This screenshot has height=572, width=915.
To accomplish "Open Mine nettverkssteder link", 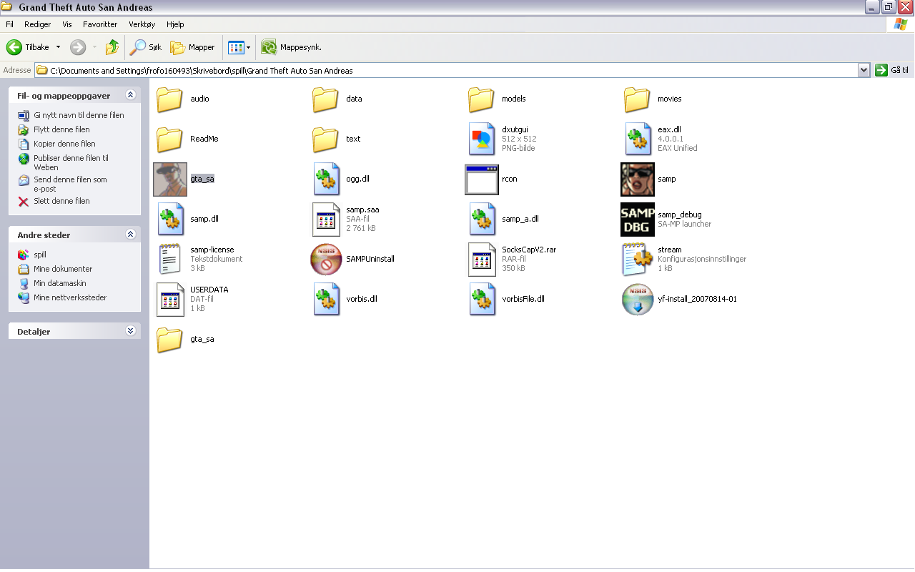I will point(70,297).
